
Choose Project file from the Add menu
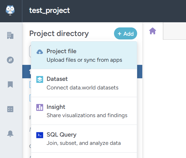[x=84, y=55]
